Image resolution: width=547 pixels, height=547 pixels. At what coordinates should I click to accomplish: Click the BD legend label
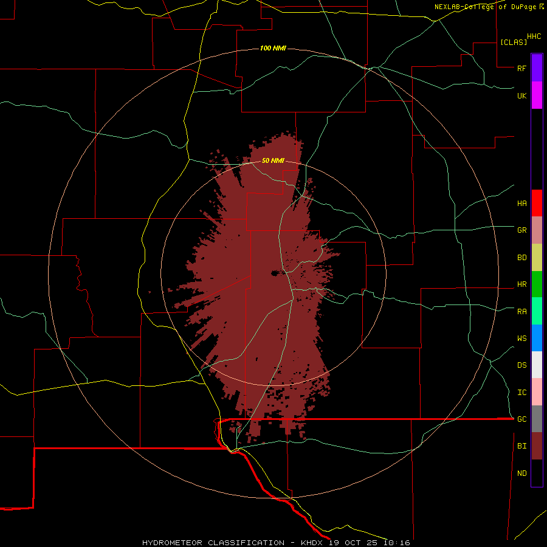pyautogui.click(x=521, y=258)
